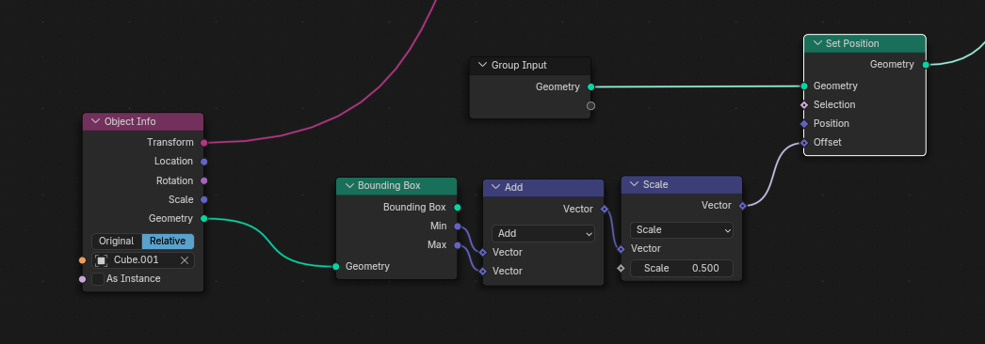Click the Selection input socket

pos(804,104)
